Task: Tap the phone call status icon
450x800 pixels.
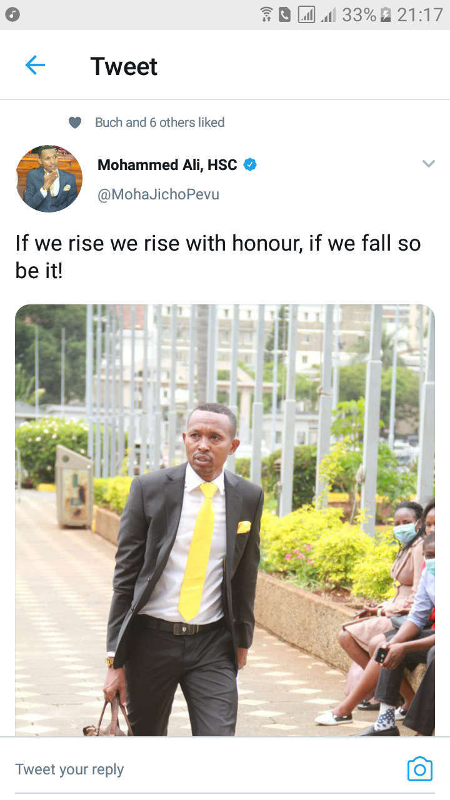Action: 284,14
